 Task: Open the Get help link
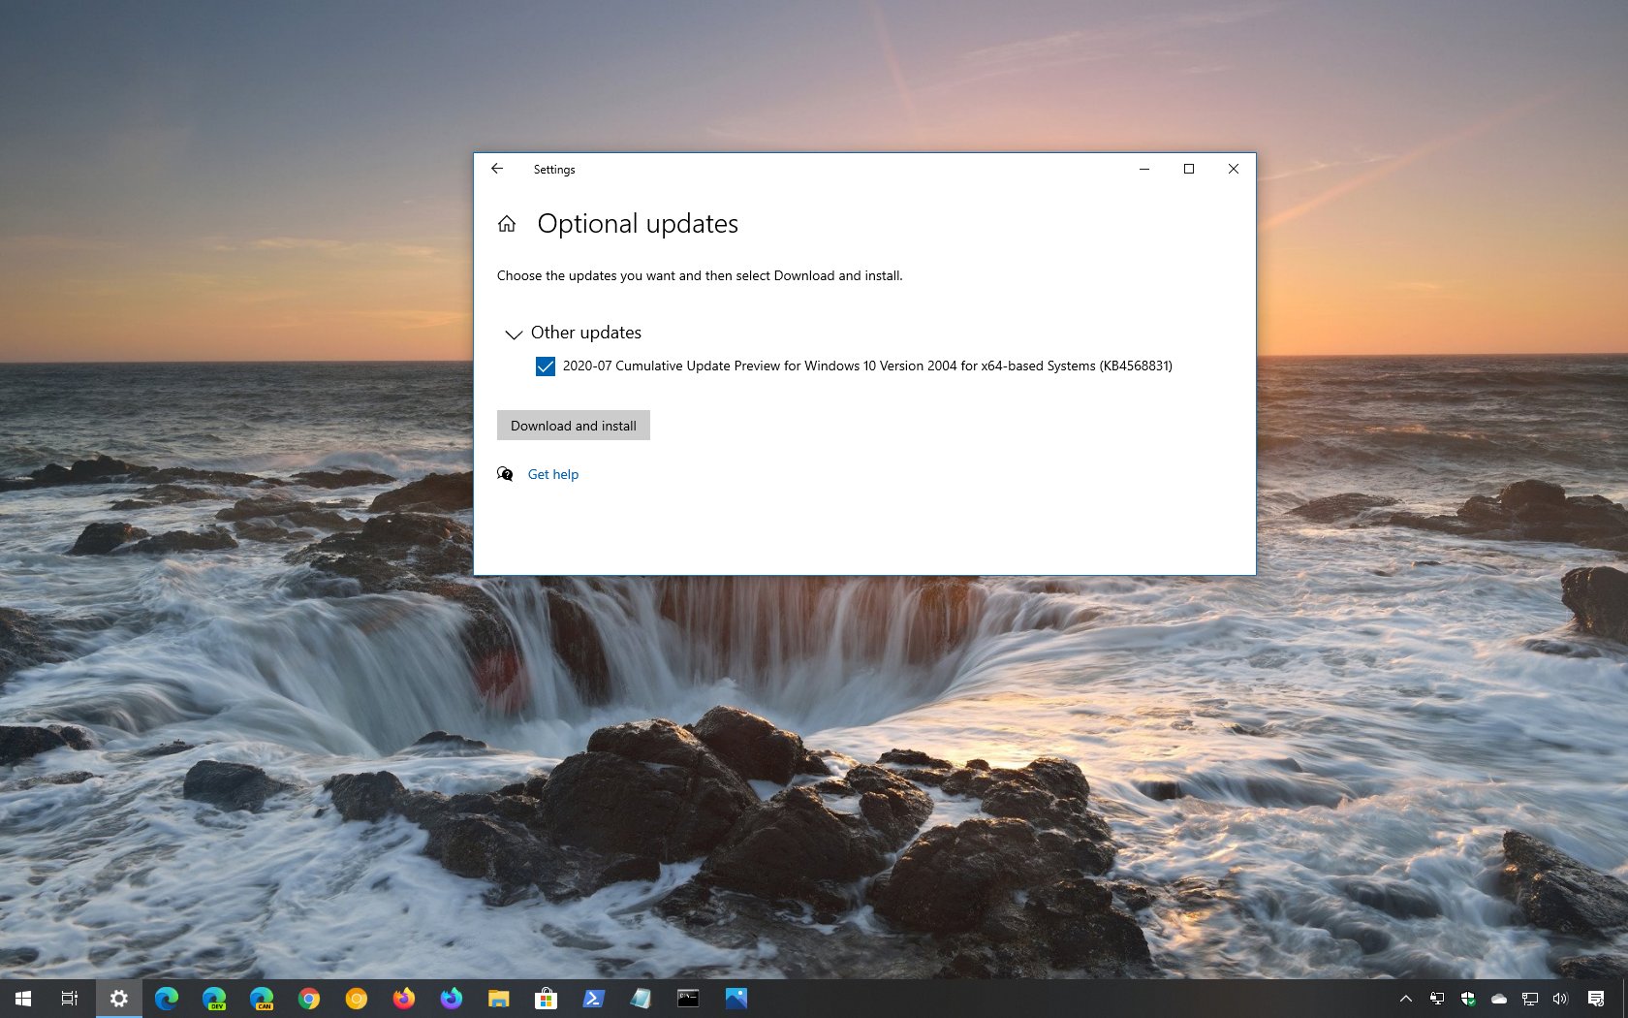552,474
